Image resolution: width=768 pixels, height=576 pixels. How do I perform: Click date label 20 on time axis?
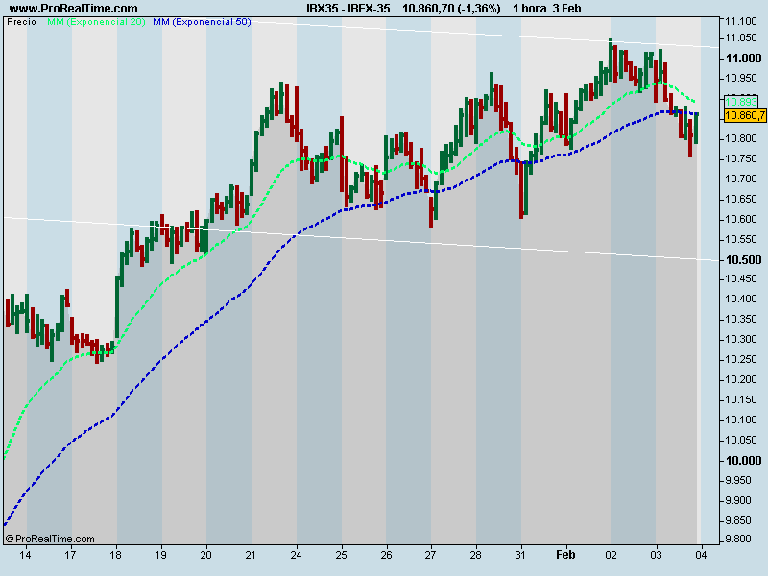205,555
